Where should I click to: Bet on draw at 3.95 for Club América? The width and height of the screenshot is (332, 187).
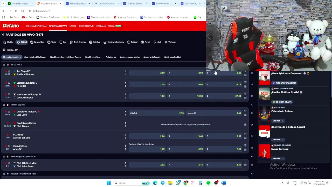coord(185,149)
